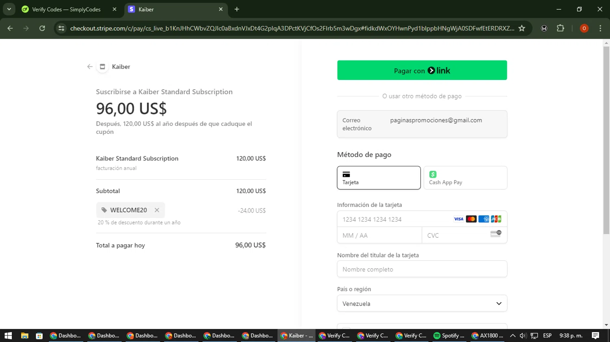Click '20 % de descuento durante un año' text

139,222
